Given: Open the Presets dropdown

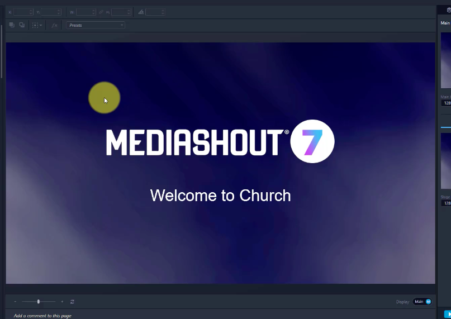Looking at the screenshot, I should point(96,25).
